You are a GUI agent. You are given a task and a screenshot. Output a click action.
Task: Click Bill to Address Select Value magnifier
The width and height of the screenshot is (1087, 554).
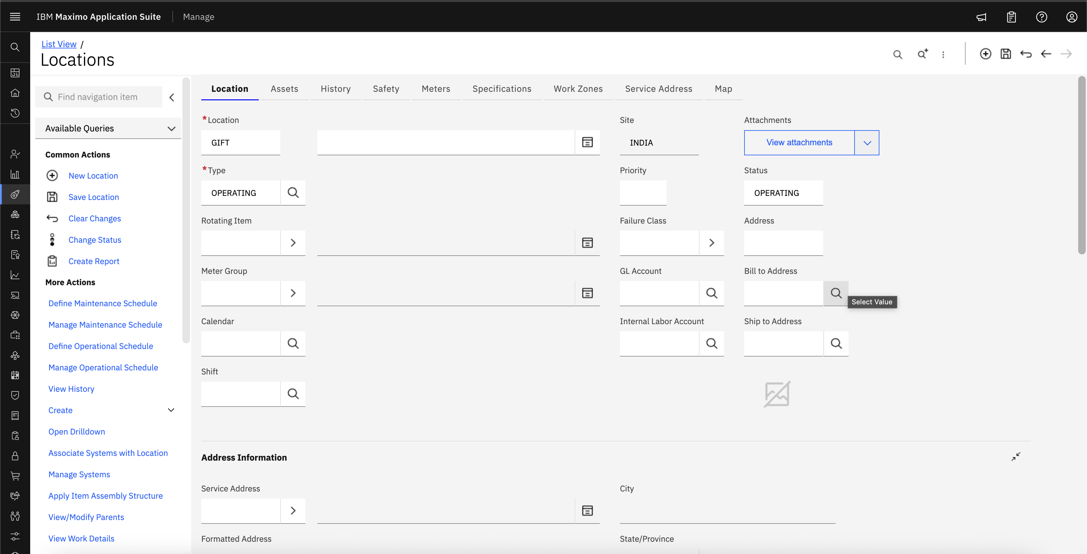tap(836, 293)
